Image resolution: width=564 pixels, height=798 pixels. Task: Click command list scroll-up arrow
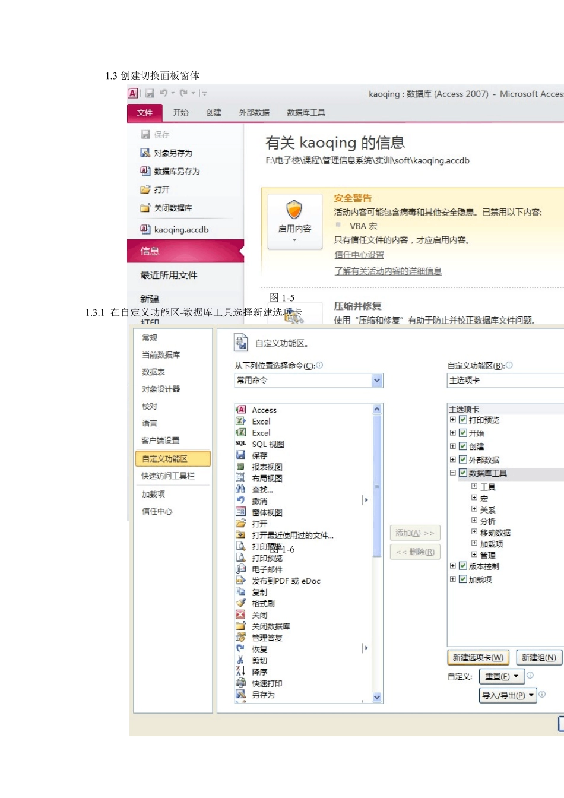[x=376, y=409]
